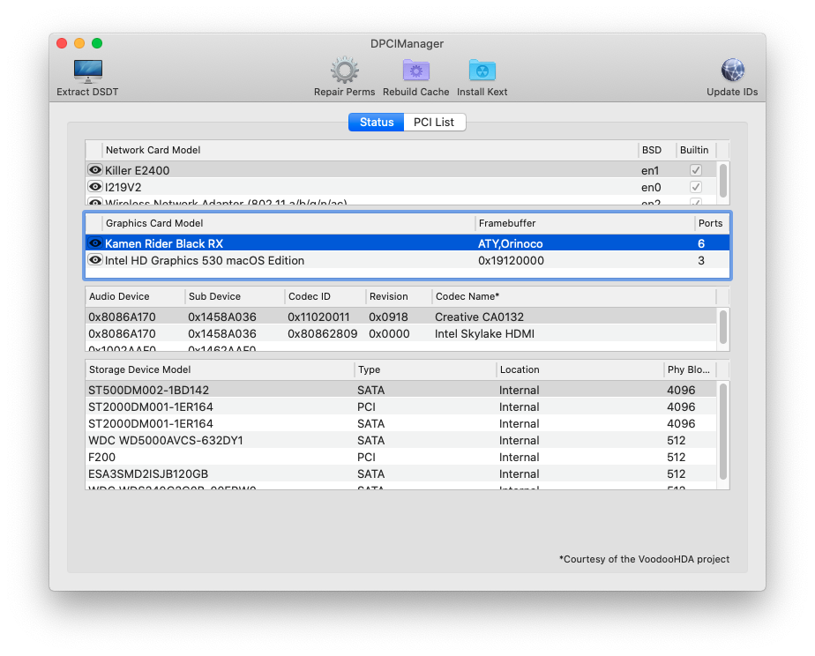815x656 pixels.
Task: Select the F200 storage device row
Action: click(401, 457)
